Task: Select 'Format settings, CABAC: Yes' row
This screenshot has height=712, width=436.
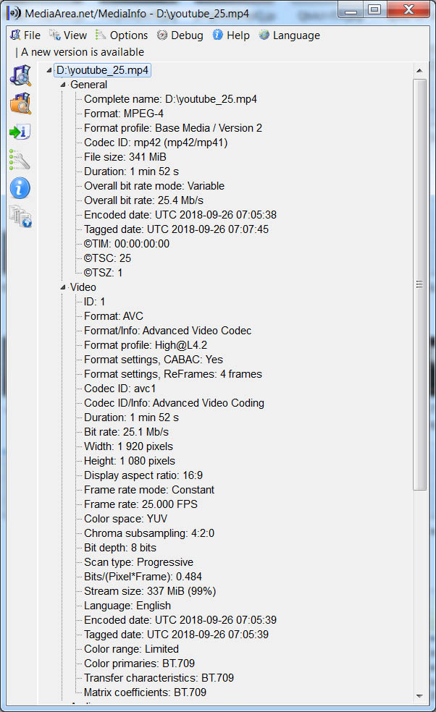Action: pos(154,360)
